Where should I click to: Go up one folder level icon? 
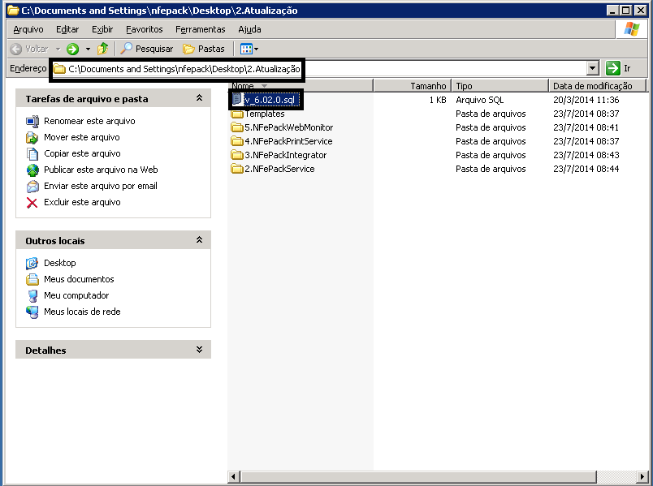click(x=102, y=49)
